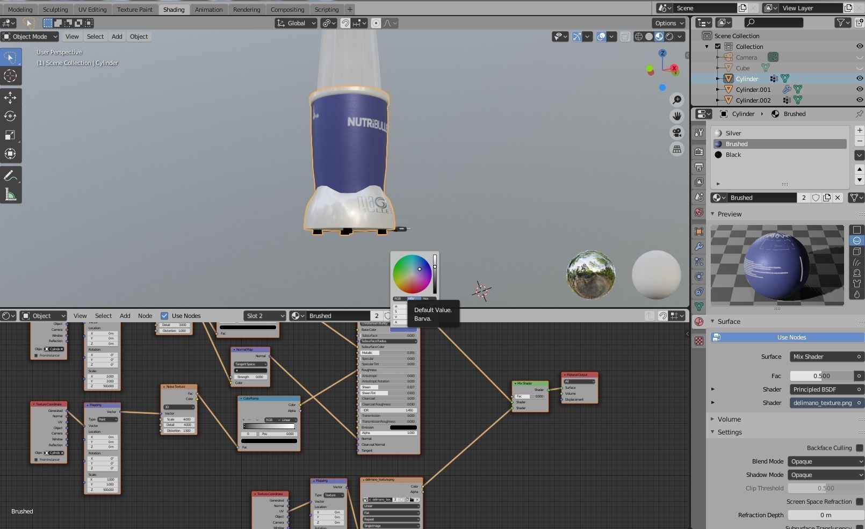
Task: Select the Measure tool
Action: [x=10, y=194]
